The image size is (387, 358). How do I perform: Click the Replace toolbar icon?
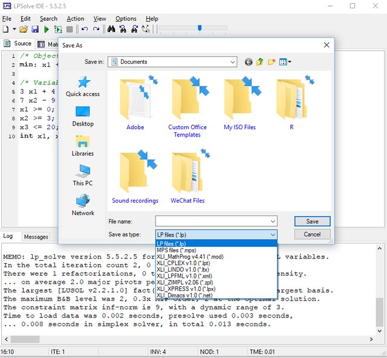pyautogui.click(x=146, y=29)
